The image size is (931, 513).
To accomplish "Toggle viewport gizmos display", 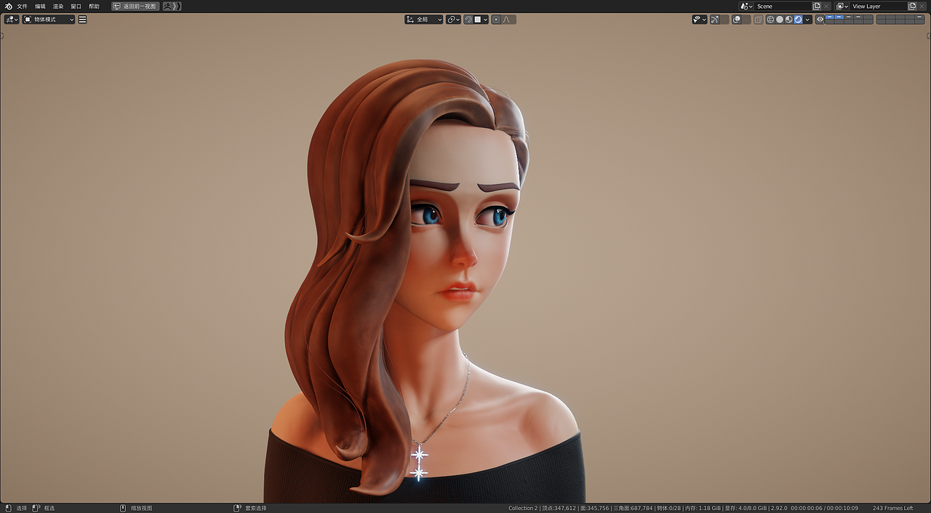I will (x=715, y=20).
